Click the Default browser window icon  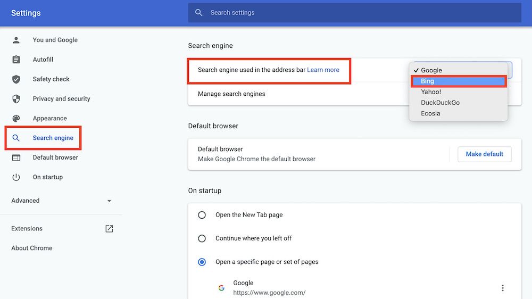click(16, 157)
